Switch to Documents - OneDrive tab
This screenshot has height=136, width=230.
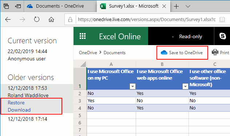(60, 6)
